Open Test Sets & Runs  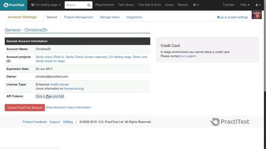(x=149, y=5)
